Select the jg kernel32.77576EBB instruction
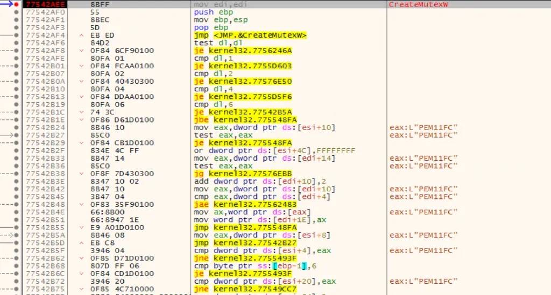The image size is (551, 295). 243,174
